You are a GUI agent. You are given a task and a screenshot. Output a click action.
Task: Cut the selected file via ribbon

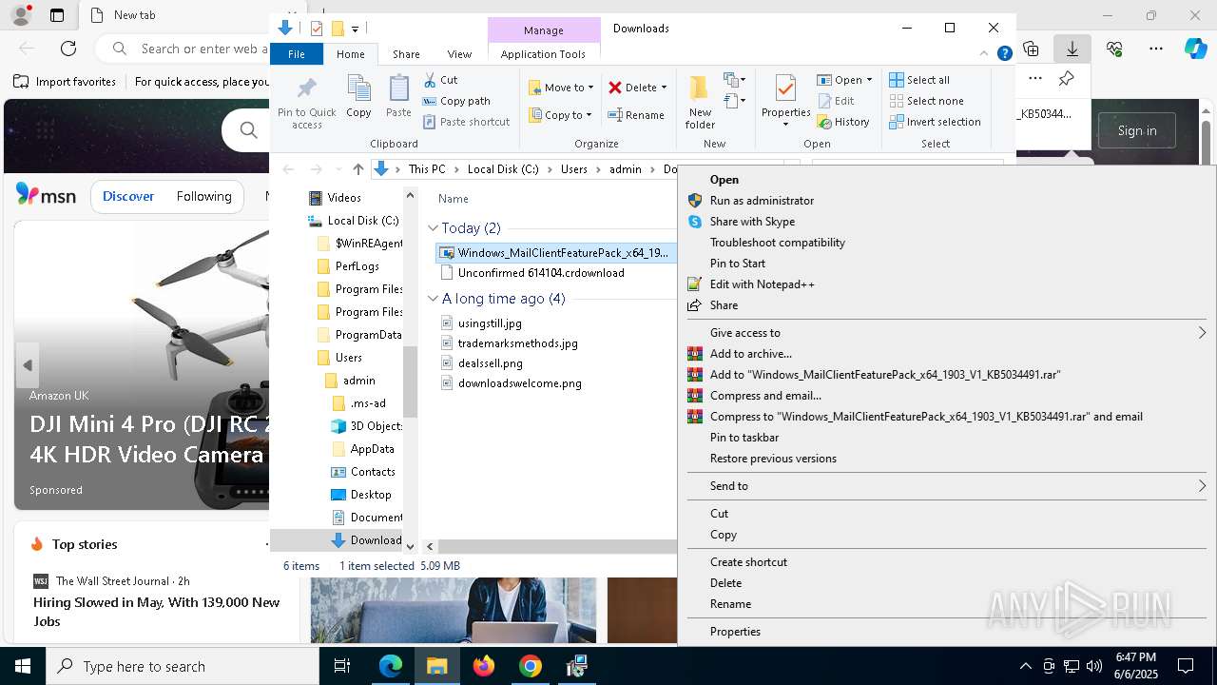pos(440,80)
